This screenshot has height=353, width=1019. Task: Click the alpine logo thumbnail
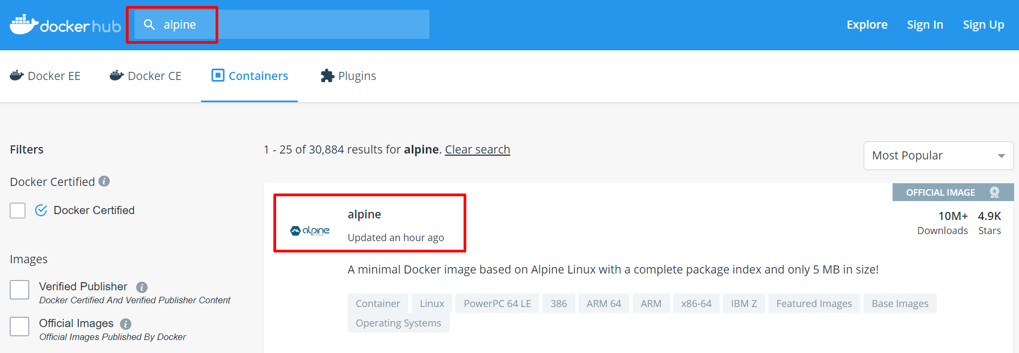pos(310,231)
